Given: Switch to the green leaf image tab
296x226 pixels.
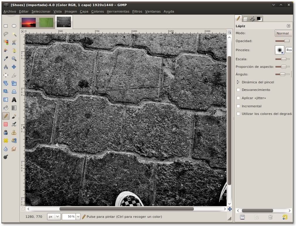Looking at the screenshot, I should pyautogui.click(x=46, y=23).
